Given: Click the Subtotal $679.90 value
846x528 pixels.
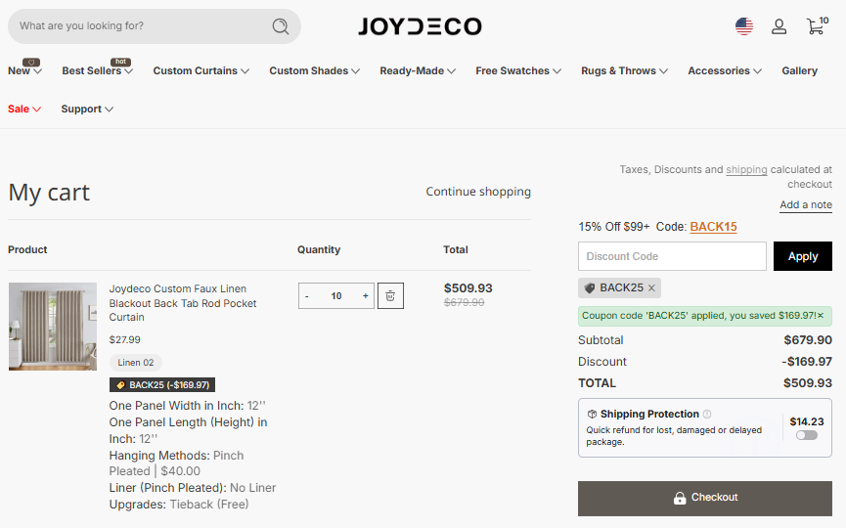Looking at the screenshot, I should (x=808, y=340).
